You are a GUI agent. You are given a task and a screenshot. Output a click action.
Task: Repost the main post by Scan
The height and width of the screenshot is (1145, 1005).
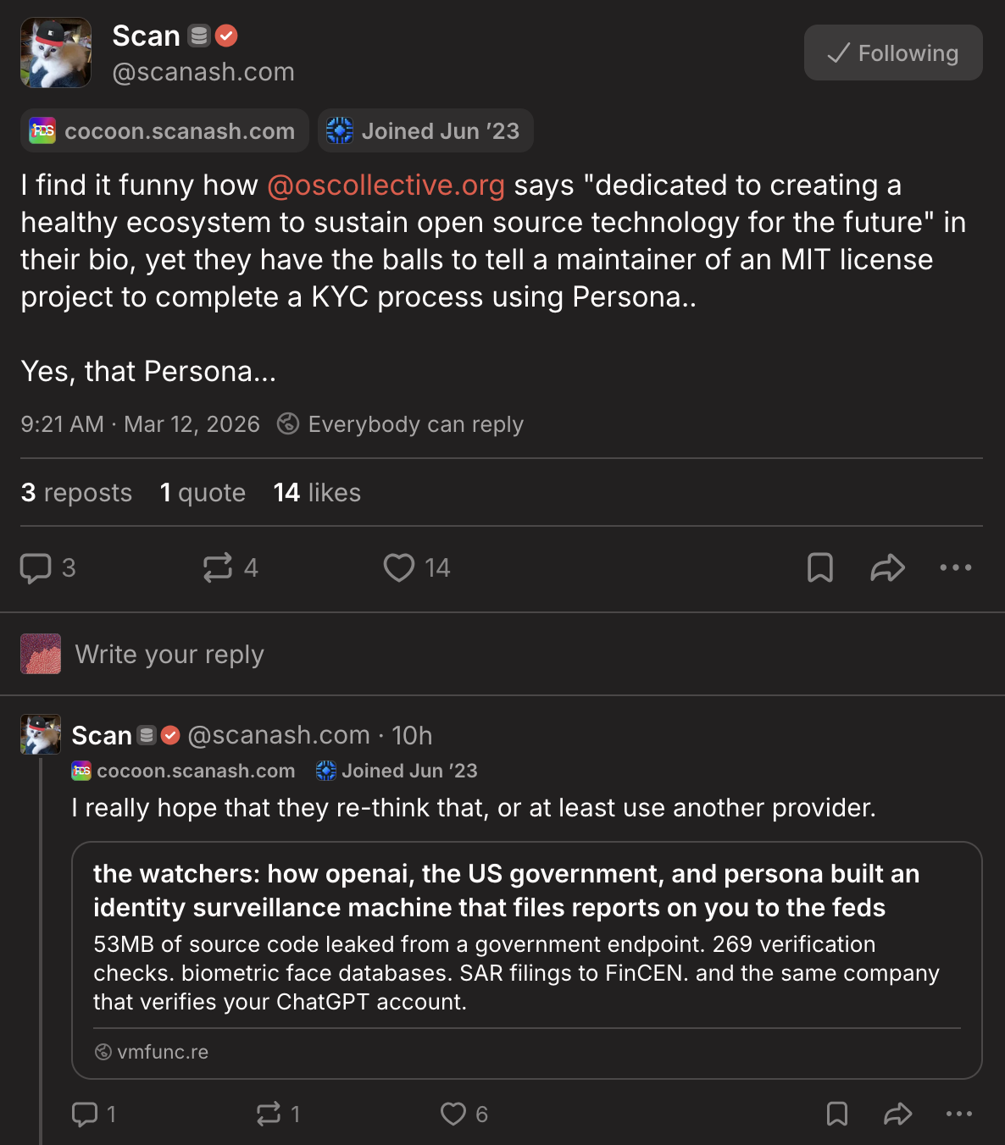(218, 568)
